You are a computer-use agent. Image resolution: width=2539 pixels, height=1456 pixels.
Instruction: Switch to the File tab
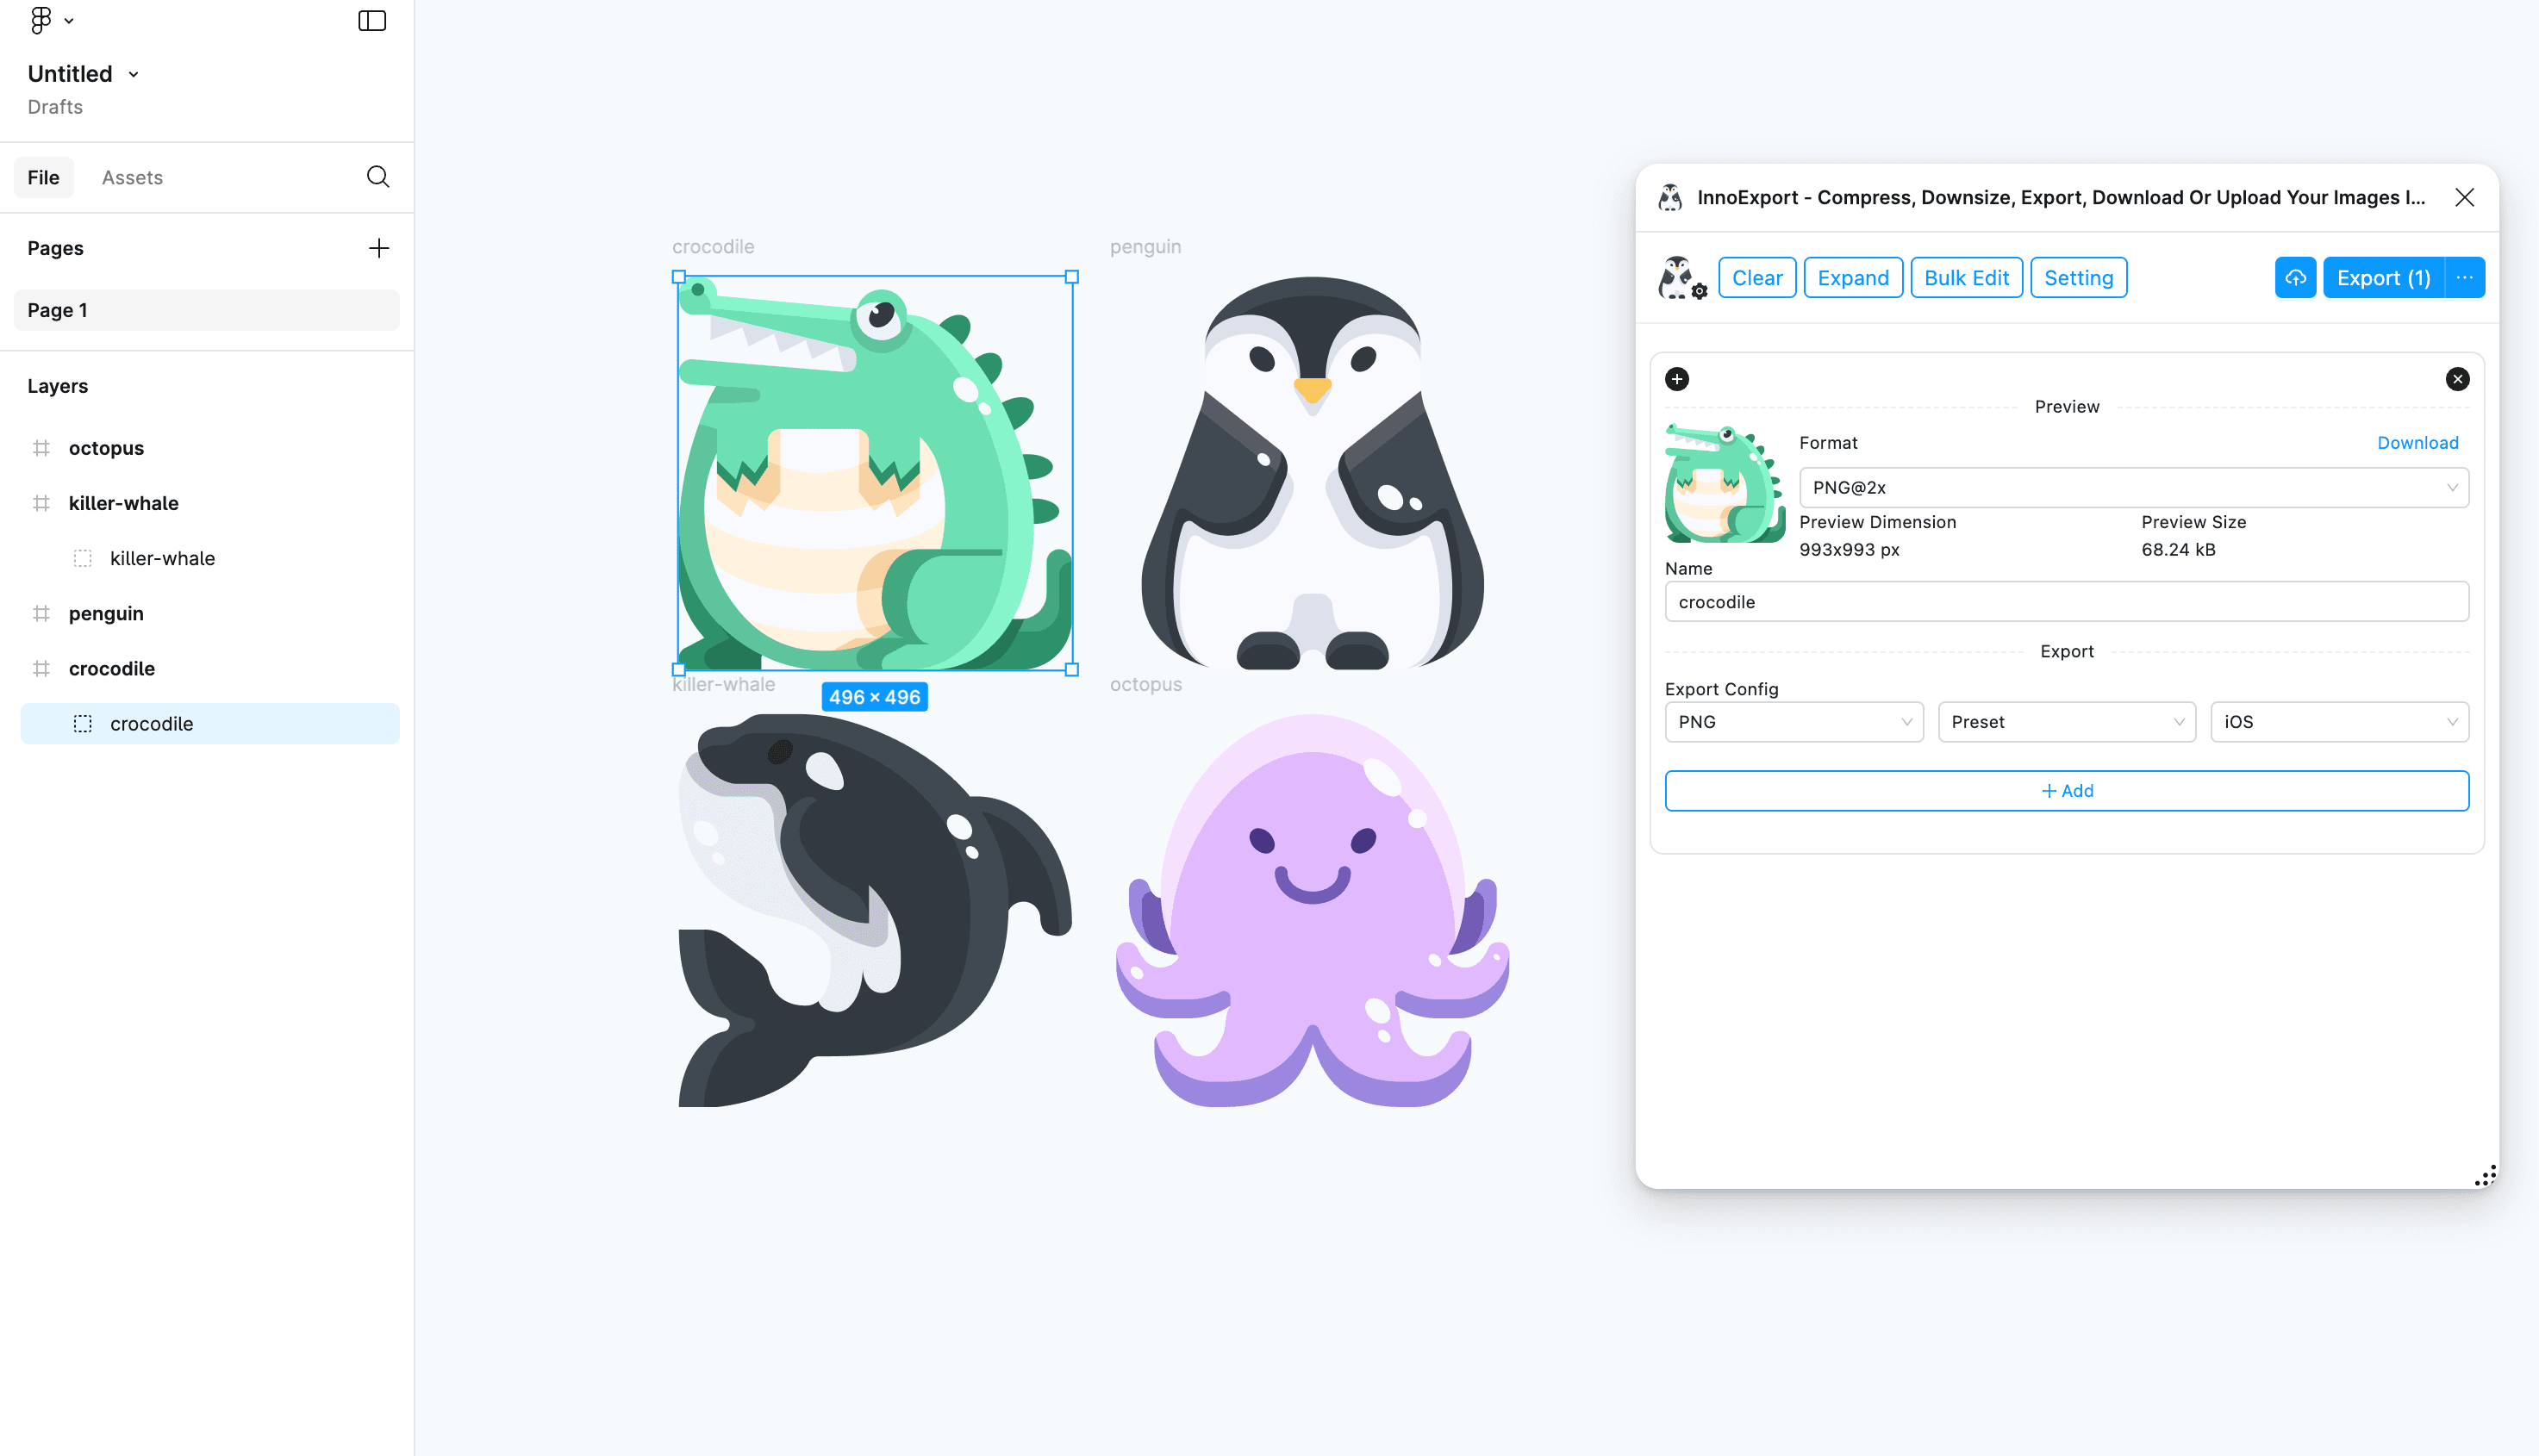point(43,177)
